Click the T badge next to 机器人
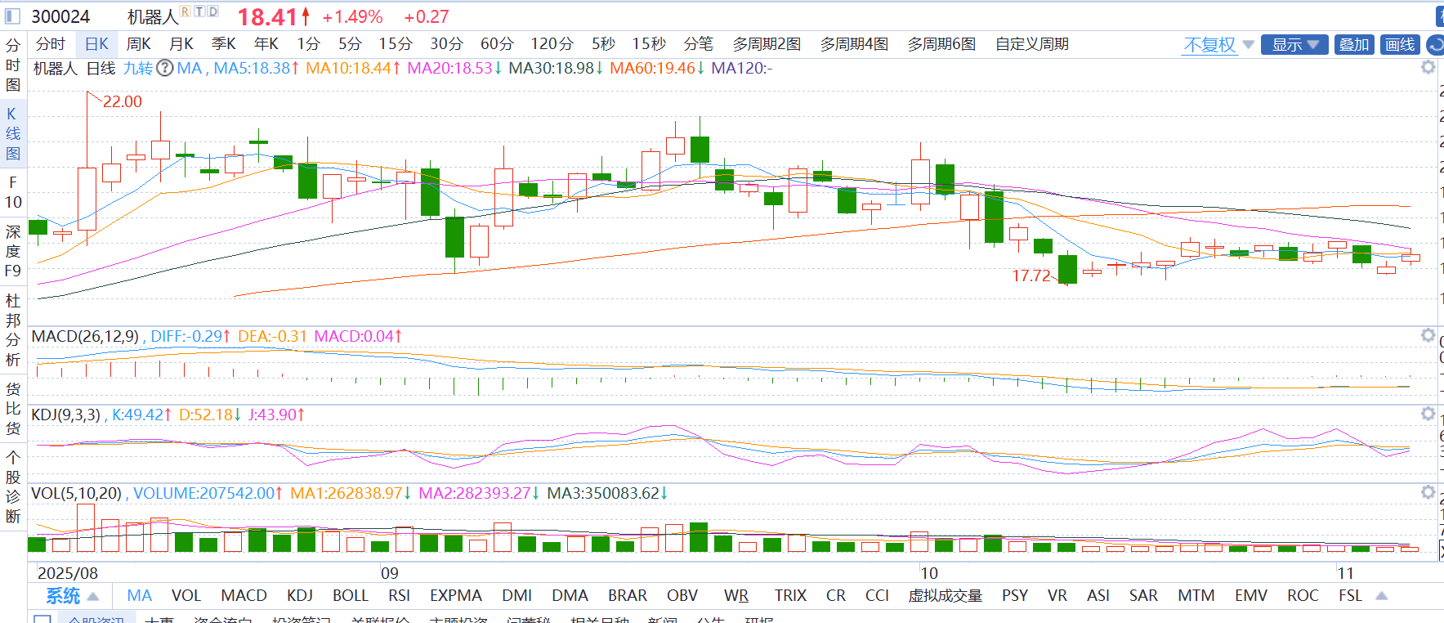Image resolution: width=1444 pixels, height=623 pixels. point(199,11)
